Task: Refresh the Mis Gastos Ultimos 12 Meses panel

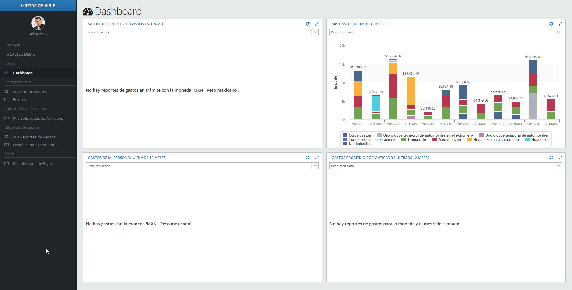Action: (x=551, y=24)
